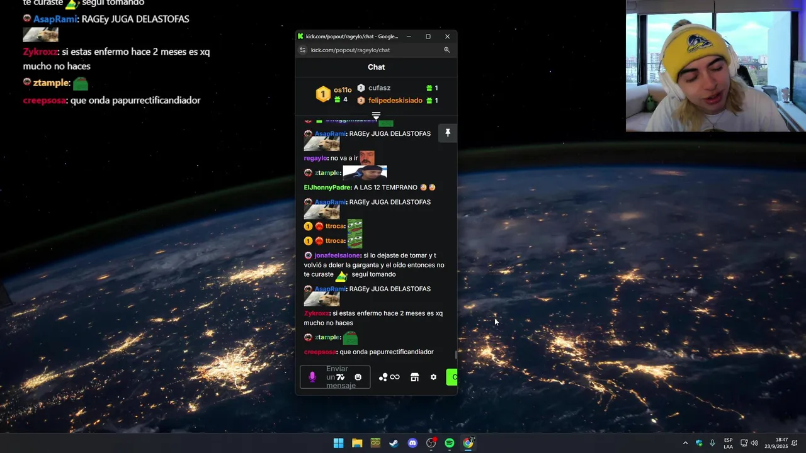The image size is (806, 453).
Task: Minimize the Kick chat popup window
Action: tap(409, 36)
